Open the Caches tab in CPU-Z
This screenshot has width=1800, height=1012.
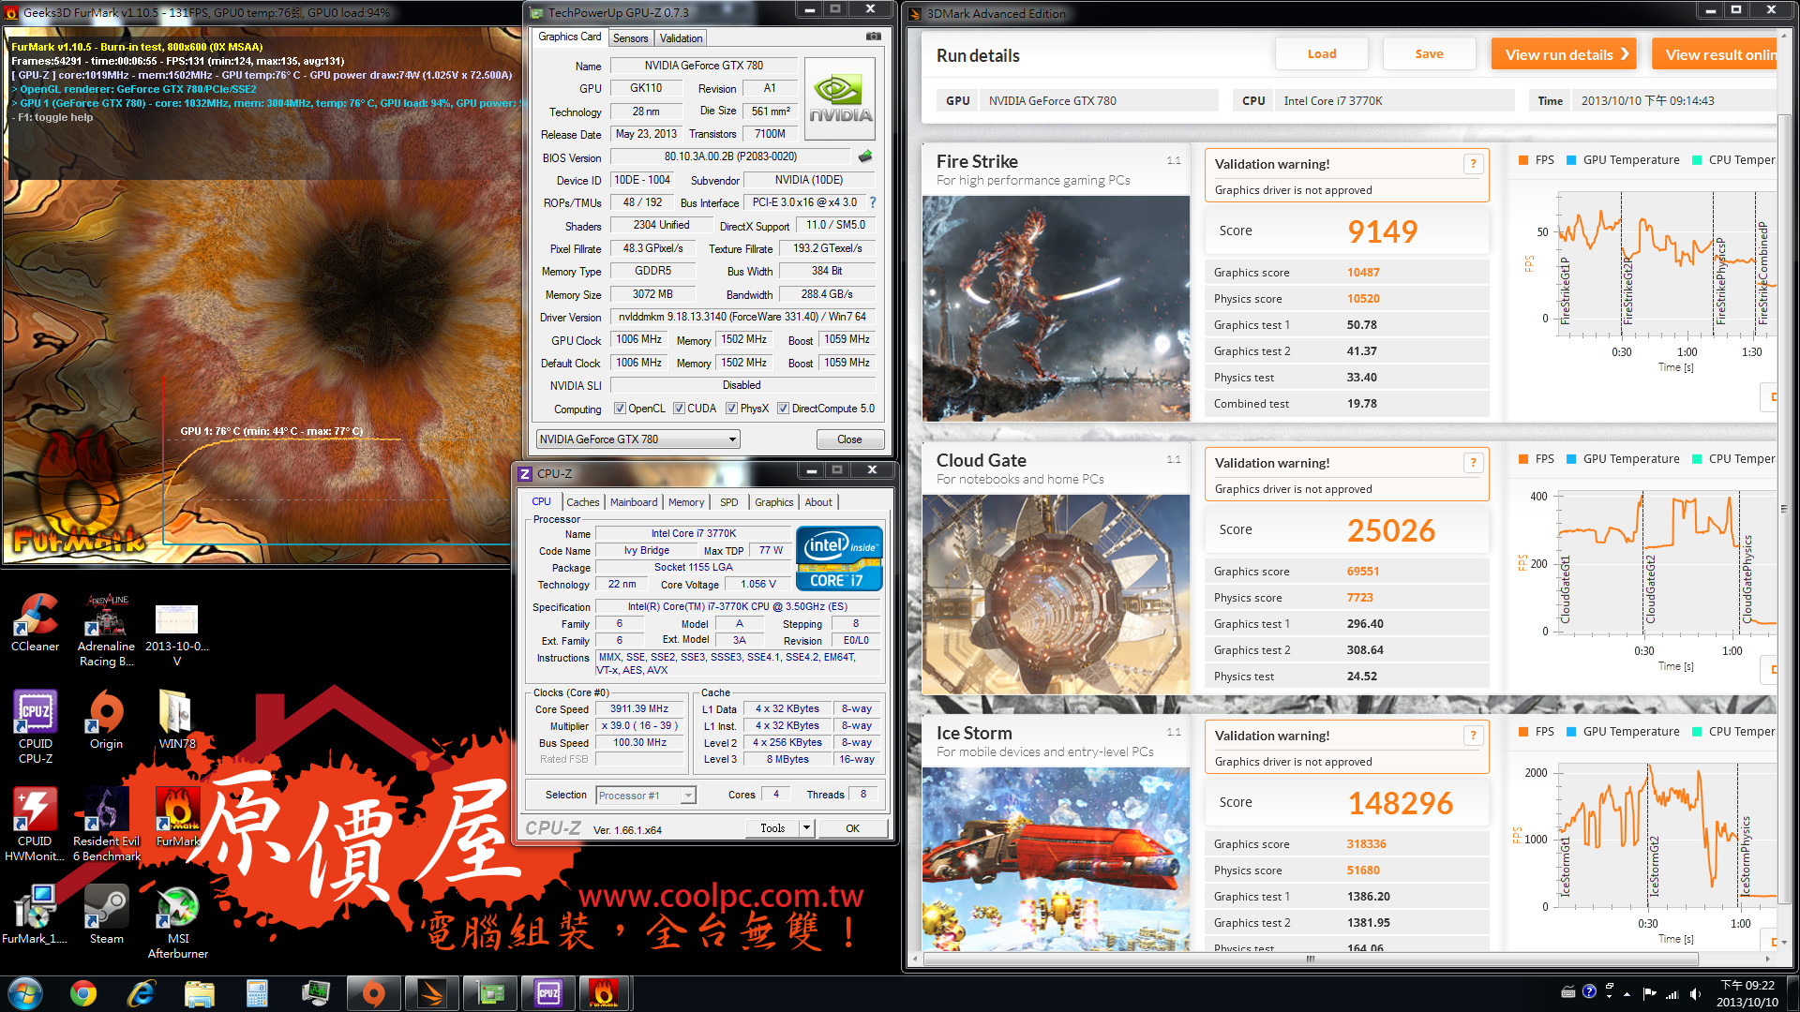582,502
